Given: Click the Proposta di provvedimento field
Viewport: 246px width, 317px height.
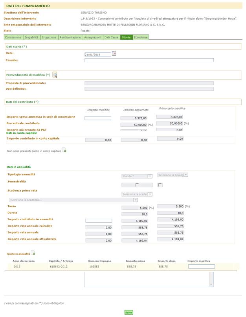Looking at the screenshot, I should [x=149, y=83].
